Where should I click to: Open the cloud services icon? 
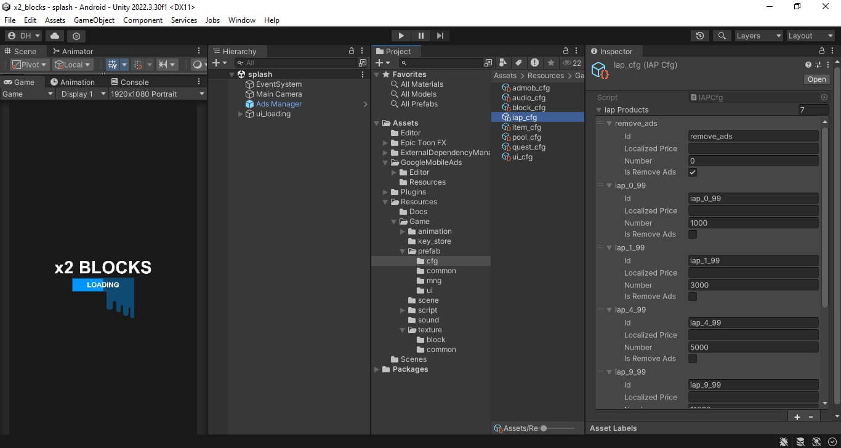55,36
